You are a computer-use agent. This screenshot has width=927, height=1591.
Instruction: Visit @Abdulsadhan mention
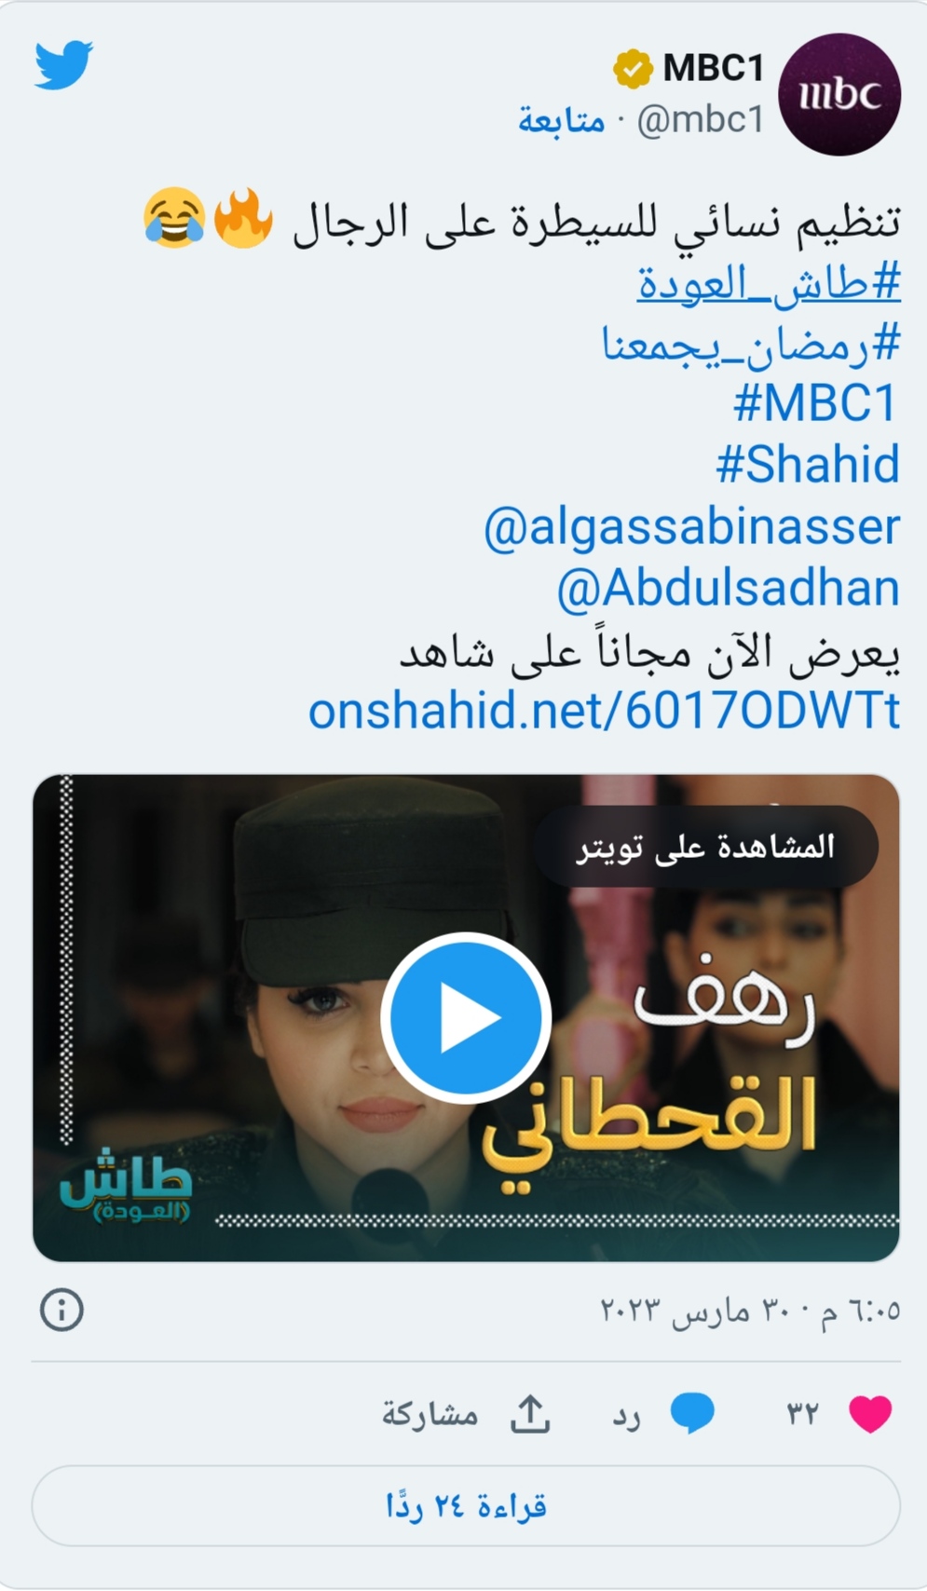coord(729,589)
